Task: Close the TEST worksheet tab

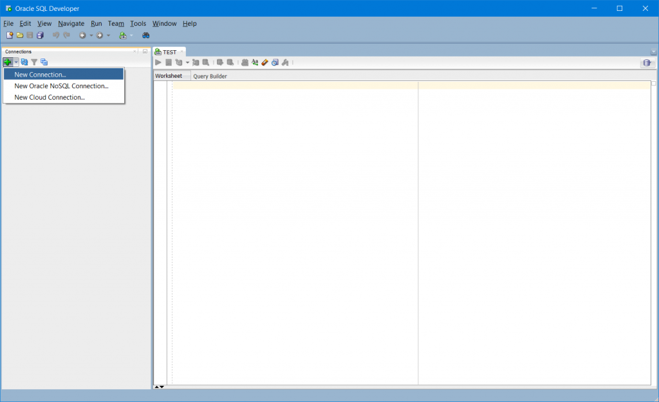Action: (182, 52)
